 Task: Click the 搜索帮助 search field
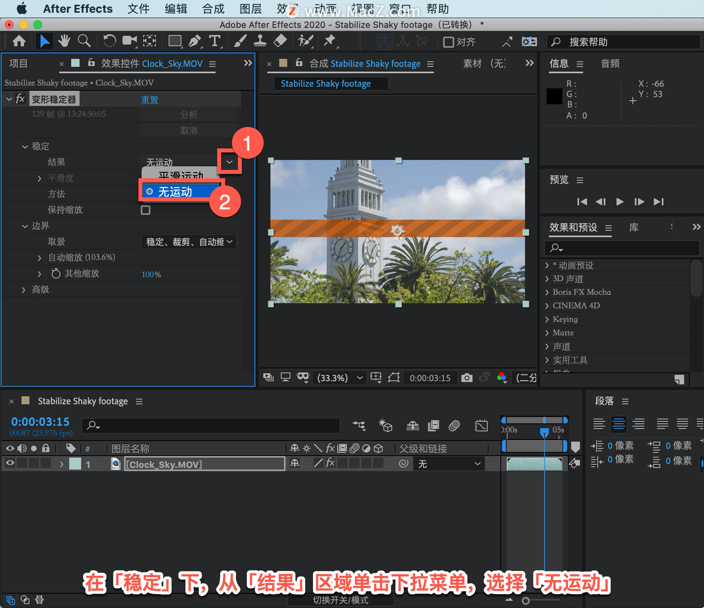623,42
